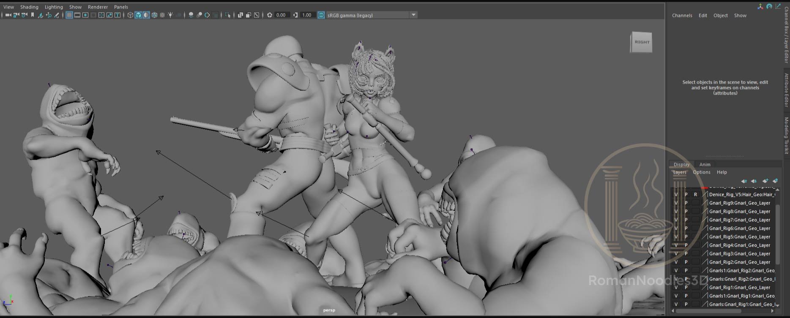Open the View menu

coord(8,7)
